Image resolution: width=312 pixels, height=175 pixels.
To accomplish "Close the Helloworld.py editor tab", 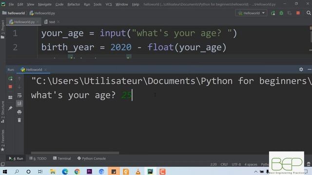I will click(38, 22).
